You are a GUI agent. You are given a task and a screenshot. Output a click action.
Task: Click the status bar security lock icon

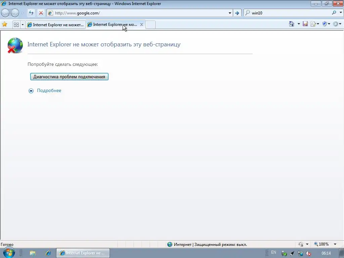coord(301,244)
